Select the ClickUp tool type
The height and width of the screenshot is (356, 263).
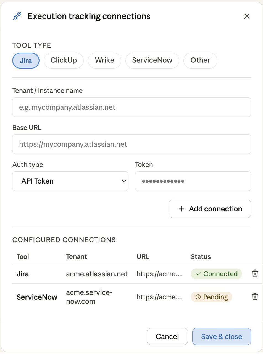pyautogui.click(x=64, y=60)
